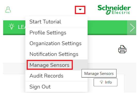Viewport: 138px width, 95px height.
Task: Click the Schneider Electric logo
Action: (x=114, y=10)
